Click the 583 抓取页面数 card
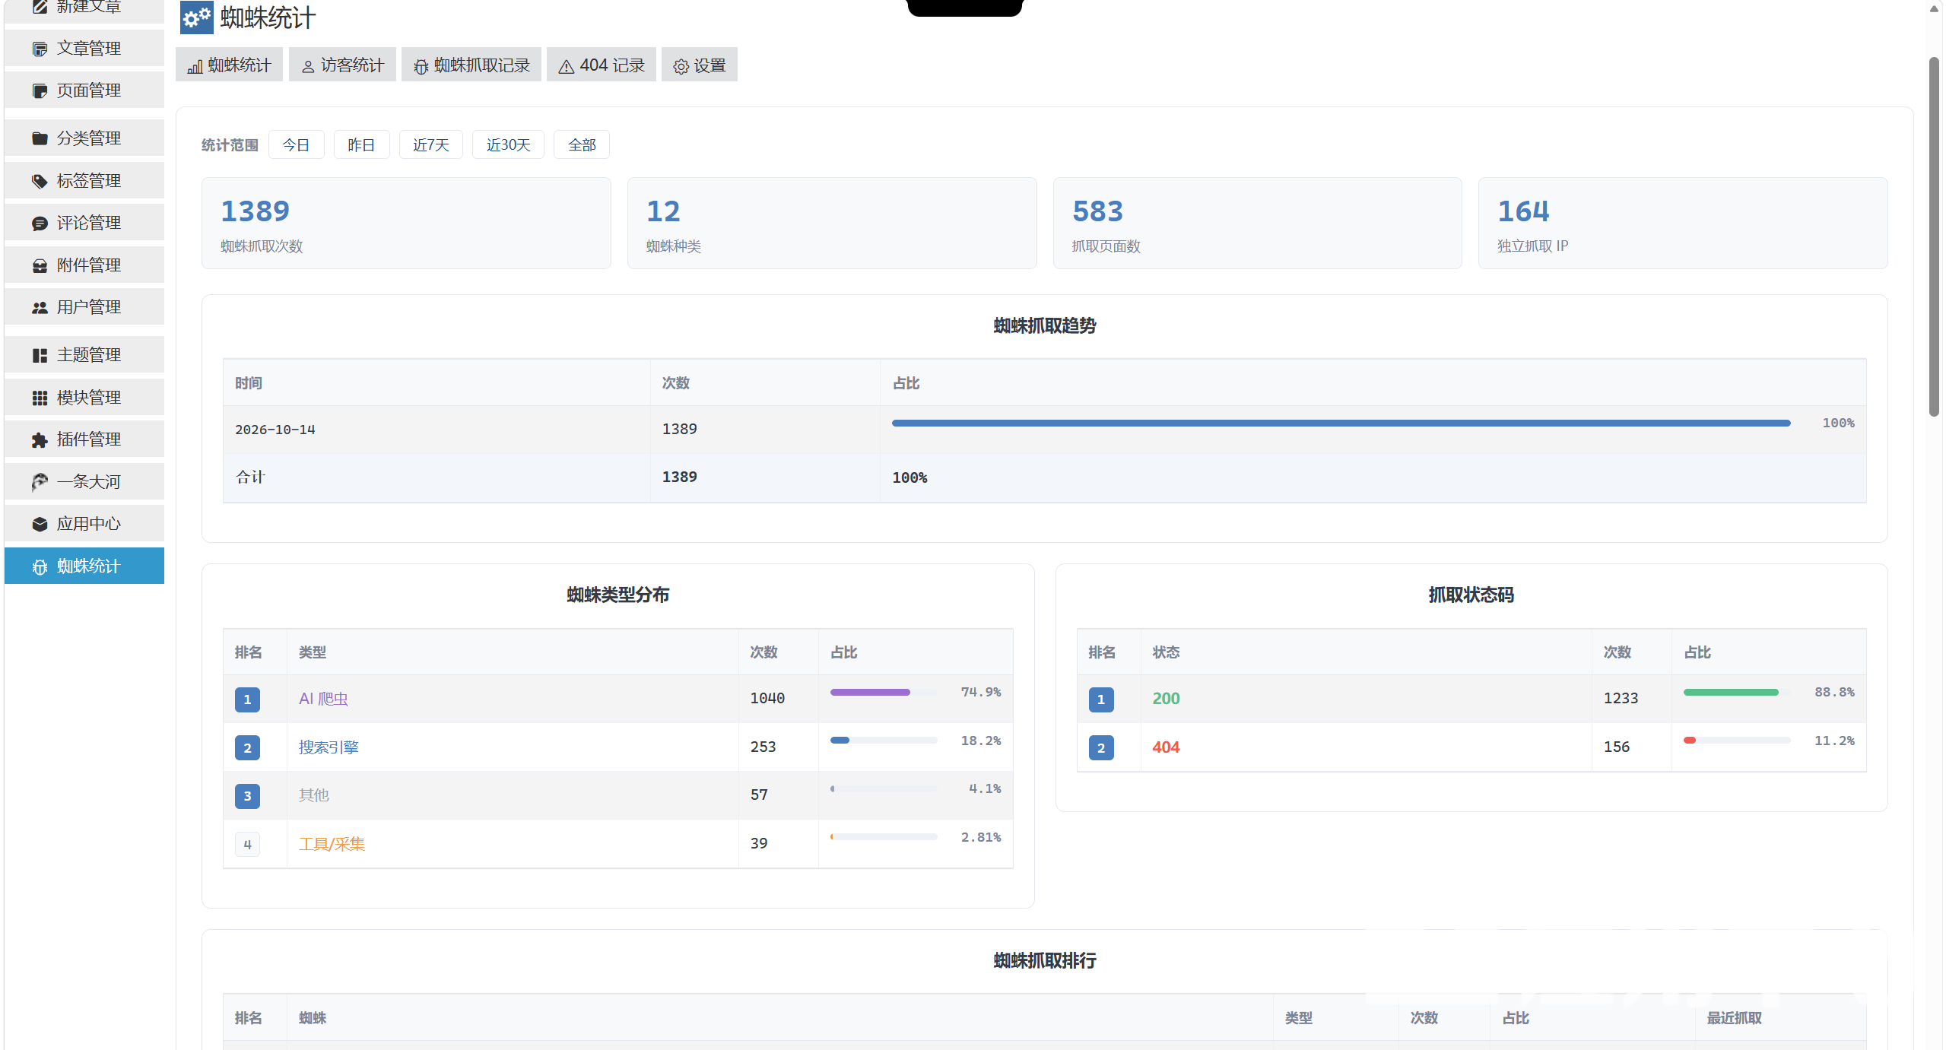1946x1050 pixels. tap(1258, 224)
